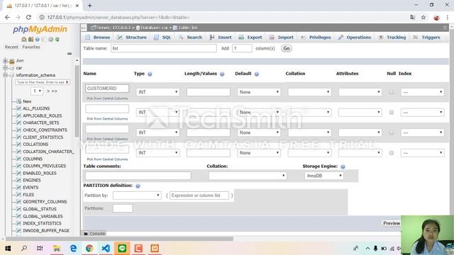454x255 pixels.
Task: Click Table comments input field
Action: point(138,176)
